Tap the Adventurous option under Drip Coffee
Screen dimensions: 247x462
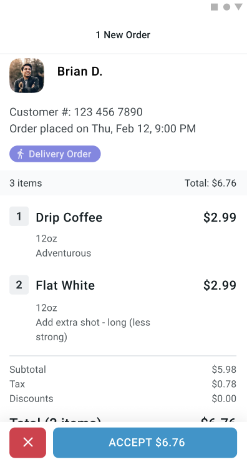click(63, 253)
